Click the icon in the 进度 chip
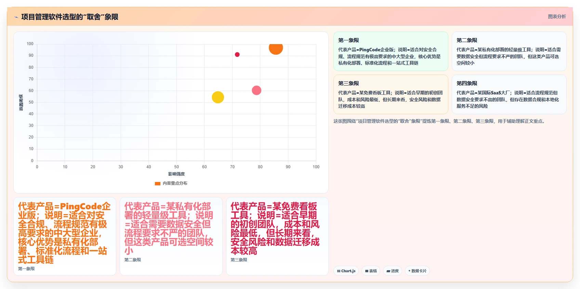 pos(388,271)
